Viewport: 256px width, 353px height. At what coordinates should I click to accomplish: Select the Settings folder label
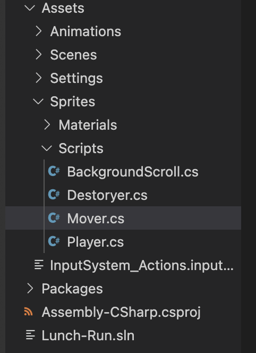click(x=76, y=78)
